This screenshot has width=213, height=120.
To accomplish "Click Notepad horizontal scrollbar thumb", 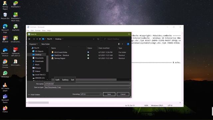I will pos(39,103).
